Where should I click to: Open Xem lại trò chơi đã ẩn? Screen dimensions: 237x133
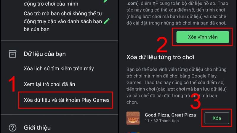(49, 84)
